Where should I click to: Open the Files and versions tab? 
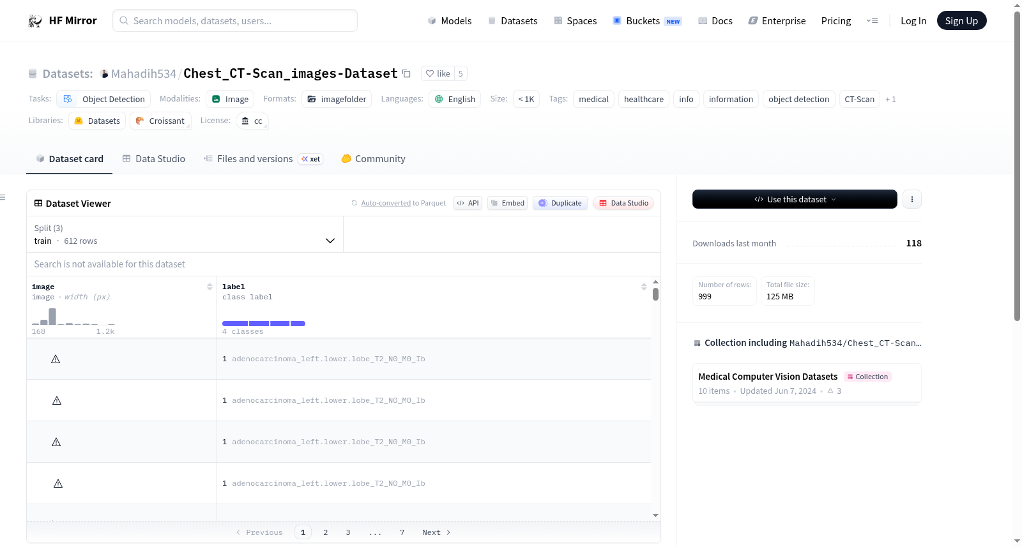263,159
